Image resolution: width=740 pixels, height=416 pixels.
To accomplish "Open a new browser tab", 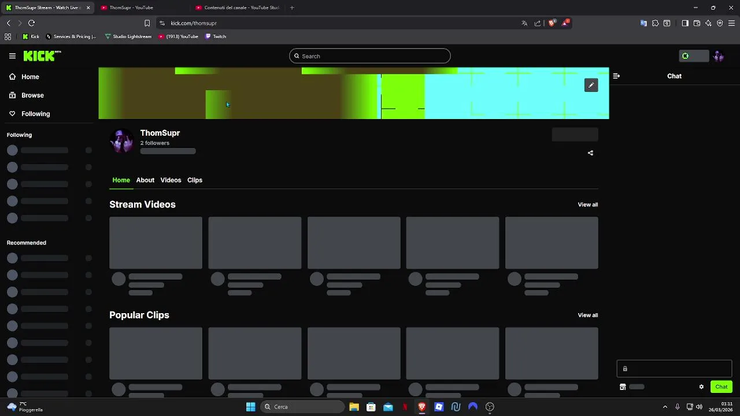I will click(x=292, y=8).
